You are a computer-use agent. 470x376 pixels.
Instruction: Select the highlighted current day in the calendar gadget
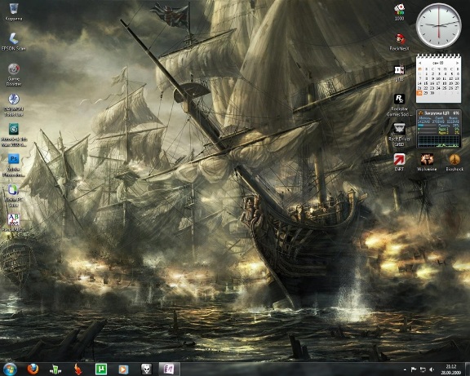[419, 93]
